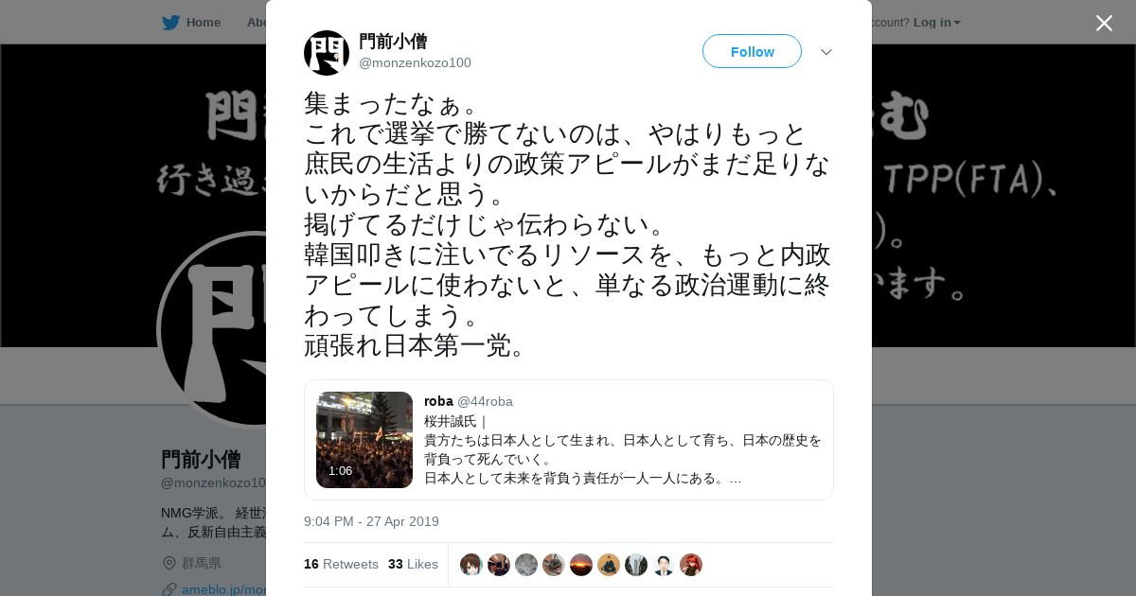The width and height of the screenshot is (1136, 596).
Task: View the 33 Likes list
Action: tap(413, 564)
